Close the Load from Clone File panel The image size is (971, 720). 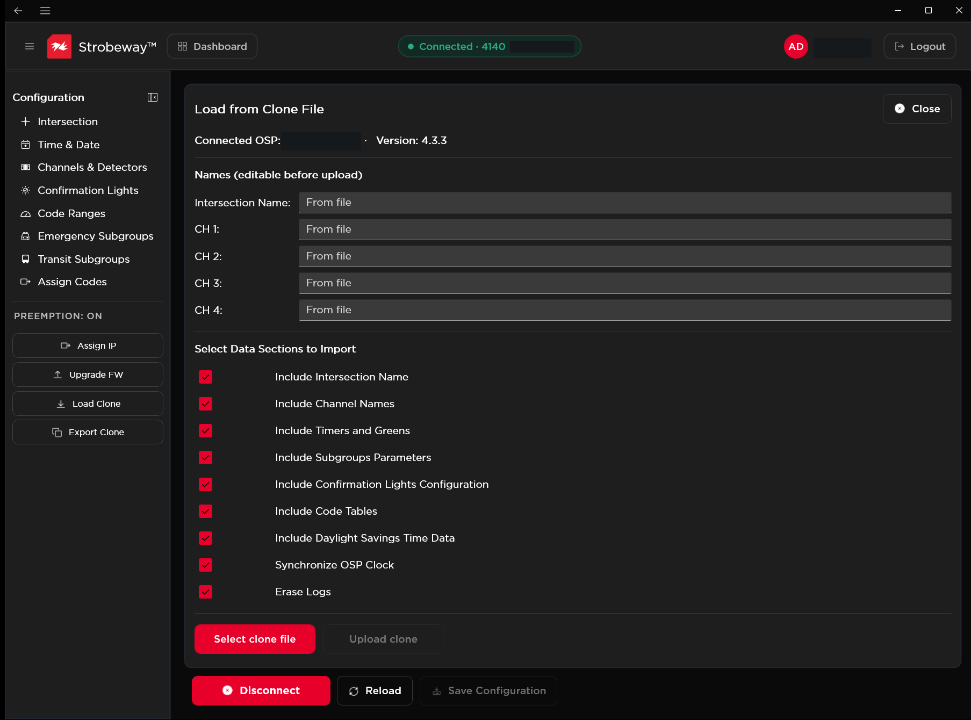click(x=917, y=109)
